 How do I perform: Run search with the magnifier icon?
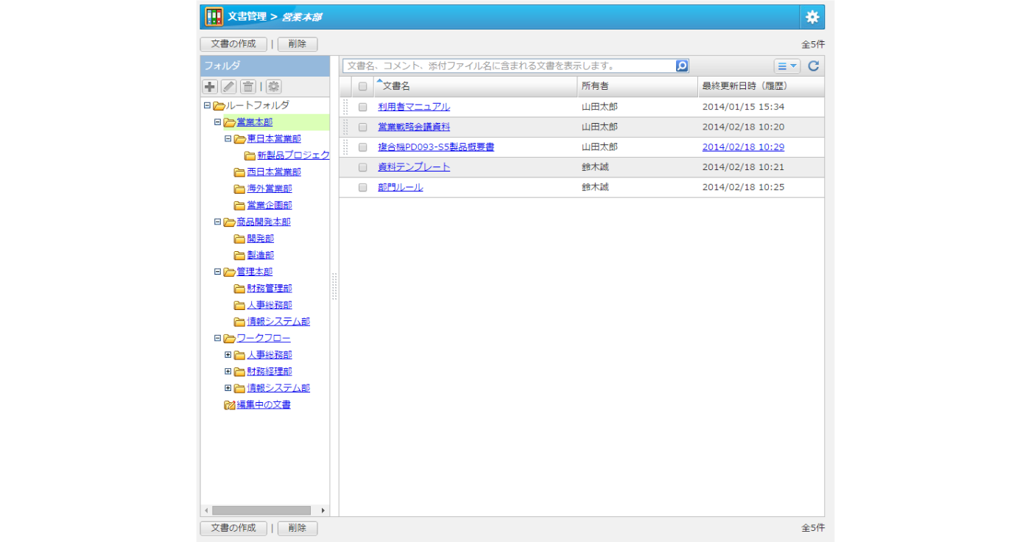(x=682, y=66)
